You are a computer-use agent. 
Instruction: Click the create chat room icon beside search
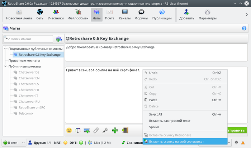coord(59,39)
